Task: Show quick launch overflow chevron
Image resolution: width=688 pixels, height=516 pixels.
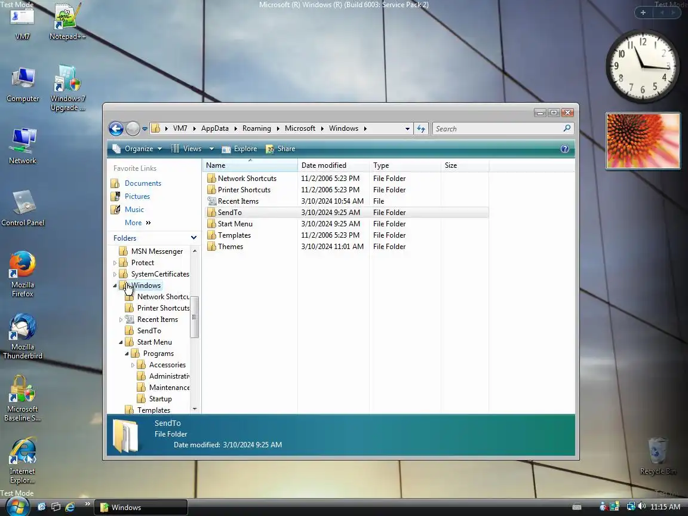Action: [x=87, y=503]
